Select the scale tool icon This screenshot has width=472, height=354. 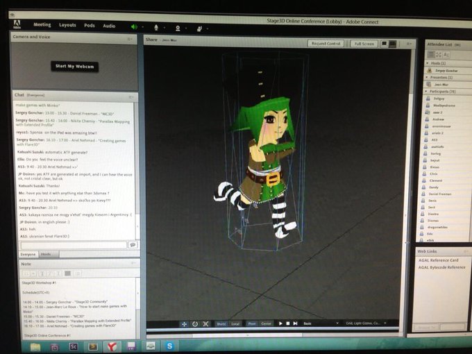[205, 324]
